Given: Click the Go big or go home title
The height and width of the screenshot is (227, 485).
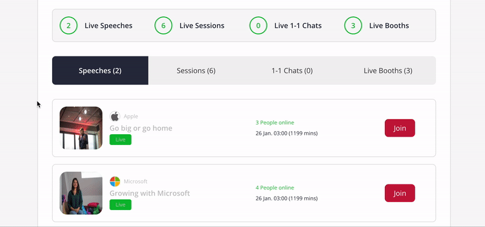Looking at the screenshot, I should tap(141, 128).
